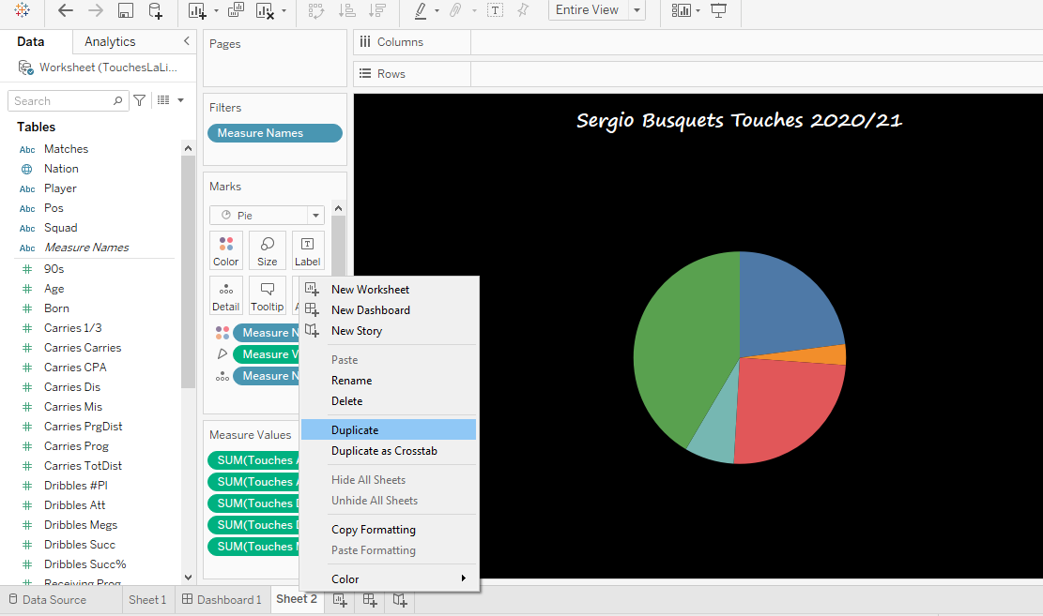Open the Tooltip mark property

(267, 294)
